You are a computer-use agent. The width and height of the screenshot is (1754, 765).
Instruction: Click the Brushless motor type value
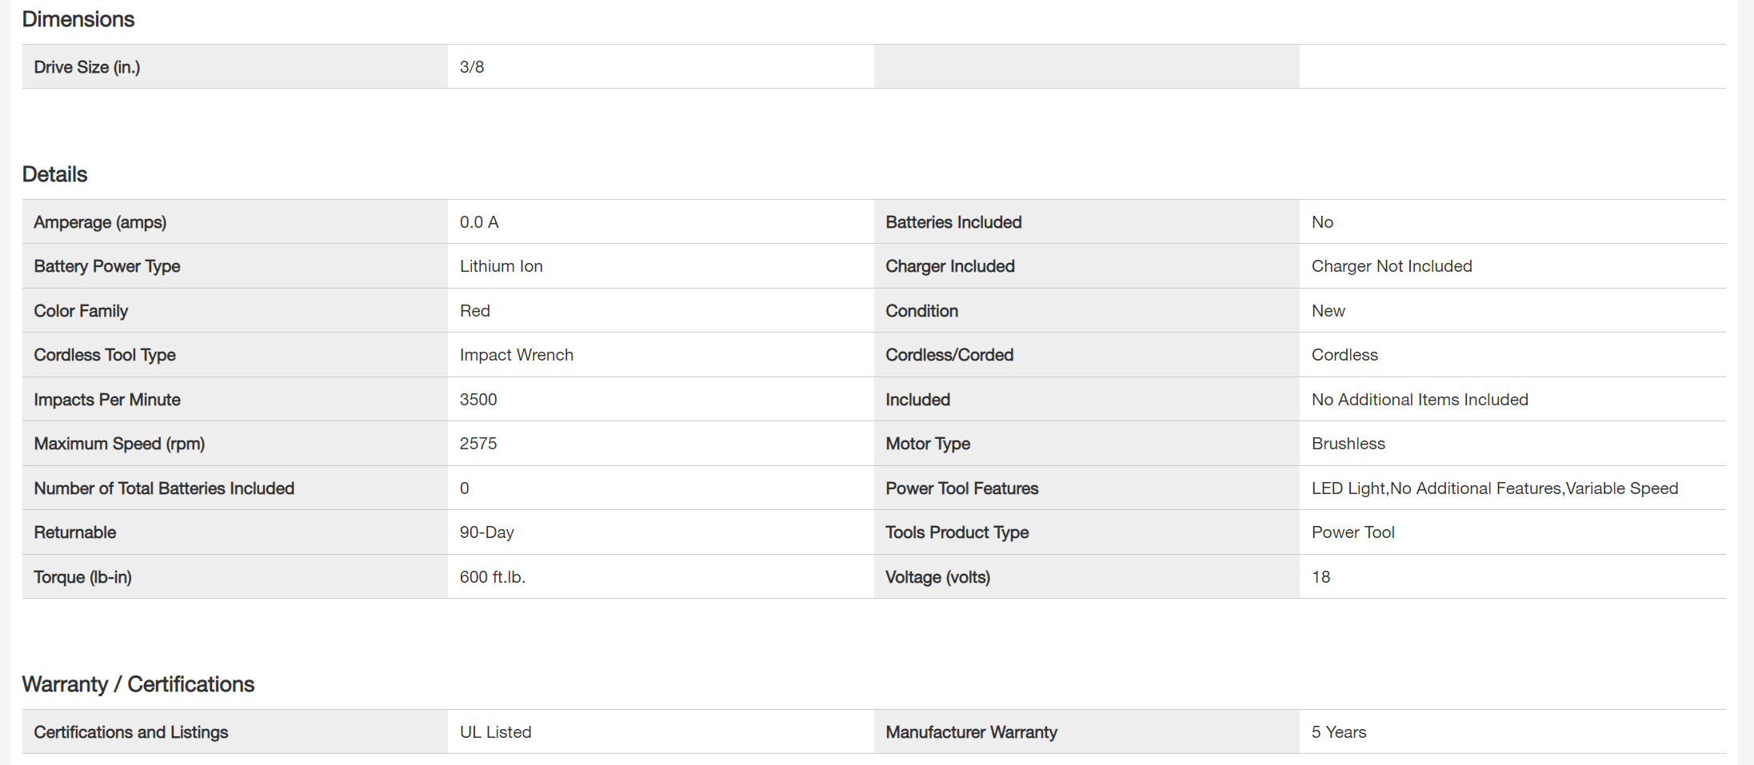(x=1348, y=444)
